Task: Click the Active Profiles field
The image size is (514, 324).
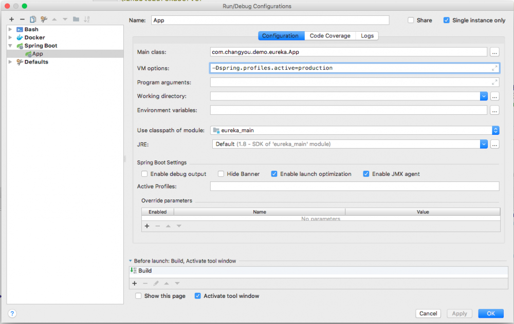Action: click(x=354, y=187)
